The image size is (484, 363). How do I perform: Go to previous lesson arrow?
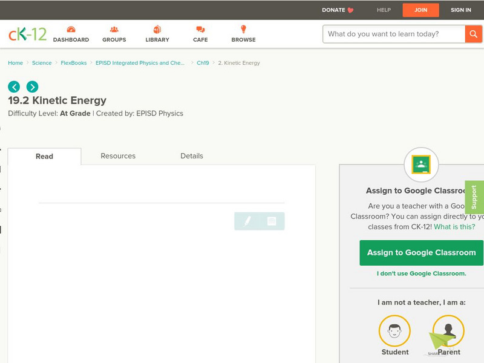14,87
